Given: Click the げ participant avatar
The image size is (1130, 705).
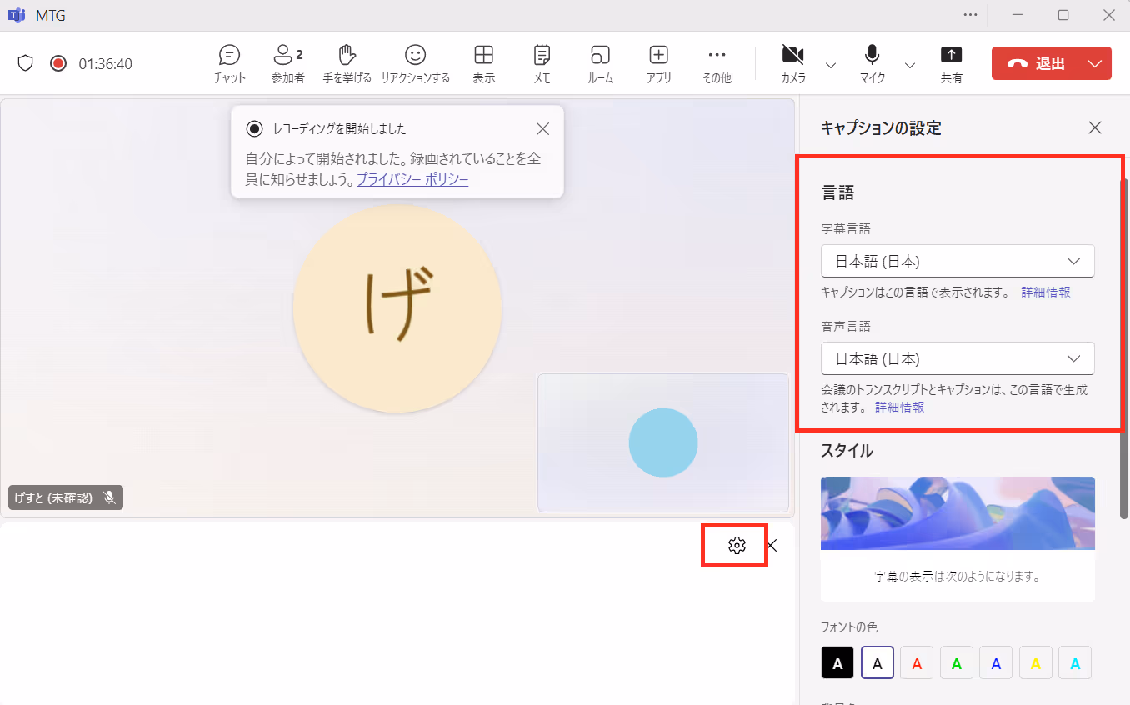Looking at the screenshot, I should tap(397, 308).
